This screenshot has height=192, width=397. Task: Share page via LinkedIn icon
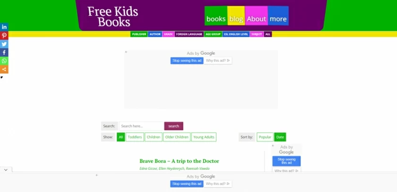click(4, 27)
